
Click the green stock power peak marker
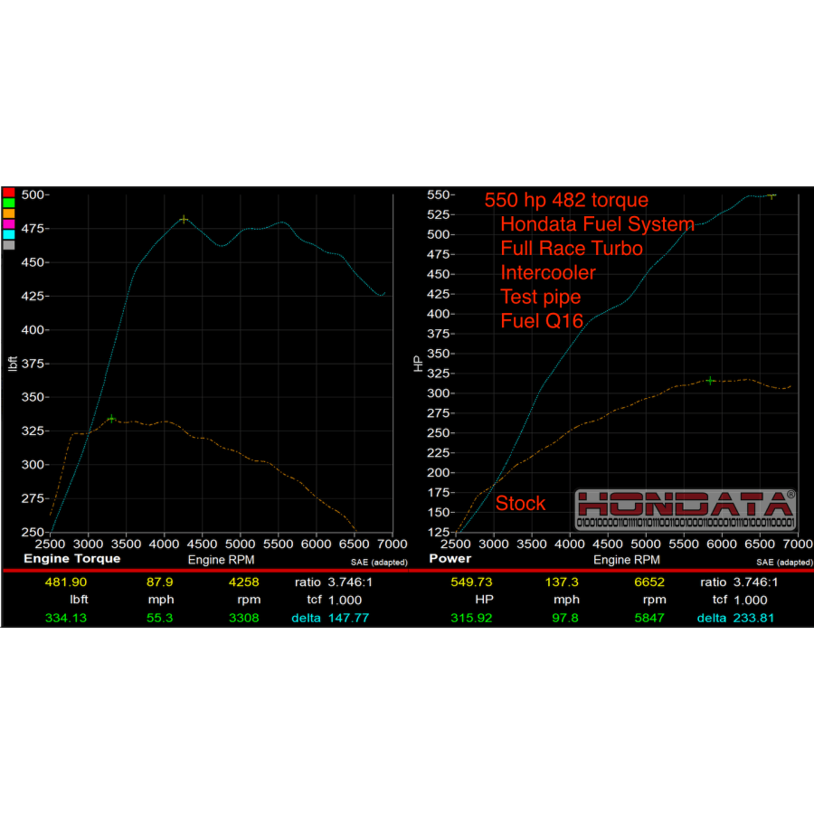tap(710, 381)
